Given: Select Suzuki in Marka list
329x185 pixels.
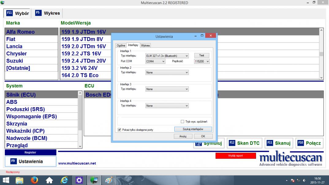Looking at the screenshot, I should pyautogui.click(x=32, y=61).
